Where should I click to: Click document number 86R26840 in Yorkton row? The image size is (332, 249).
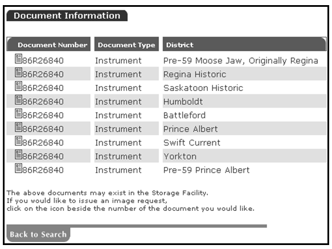point(43,156)
